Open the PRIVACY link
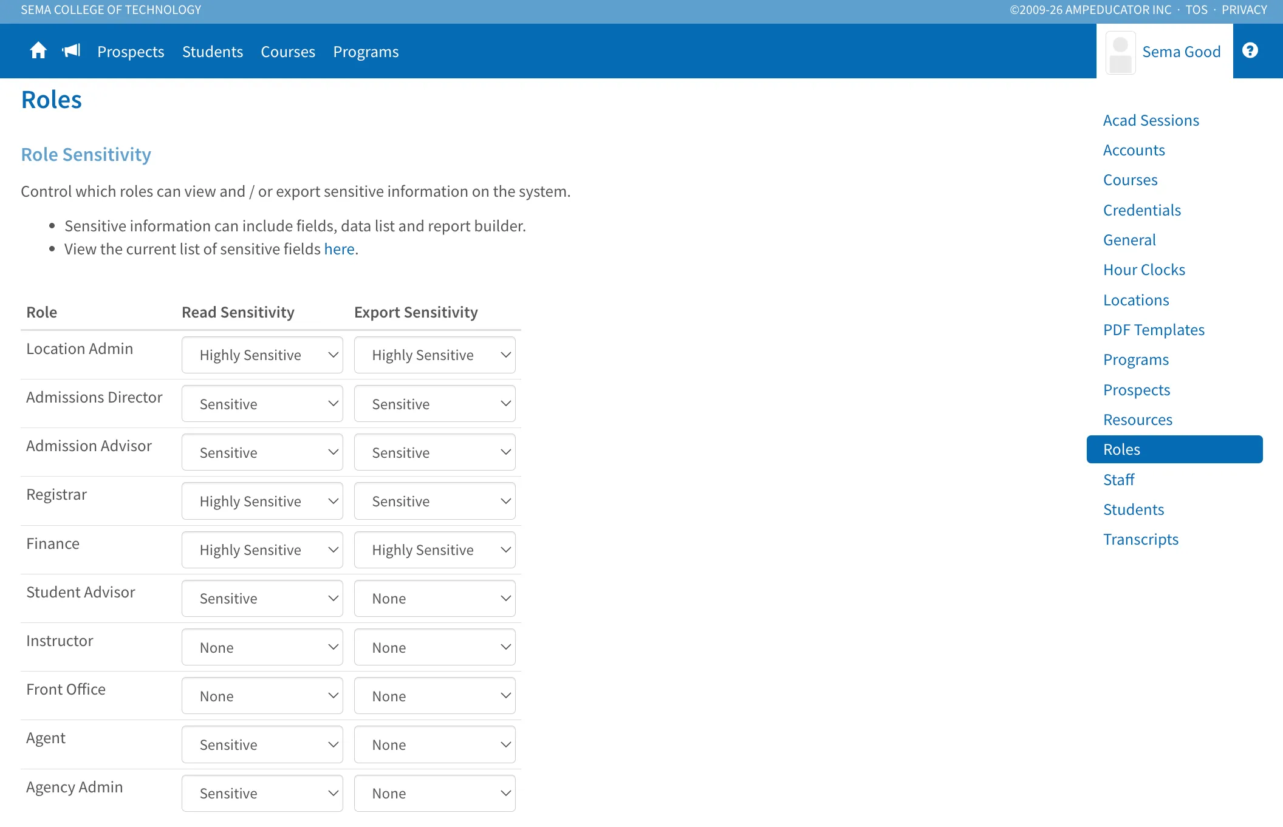 [x=1244, y=10]
